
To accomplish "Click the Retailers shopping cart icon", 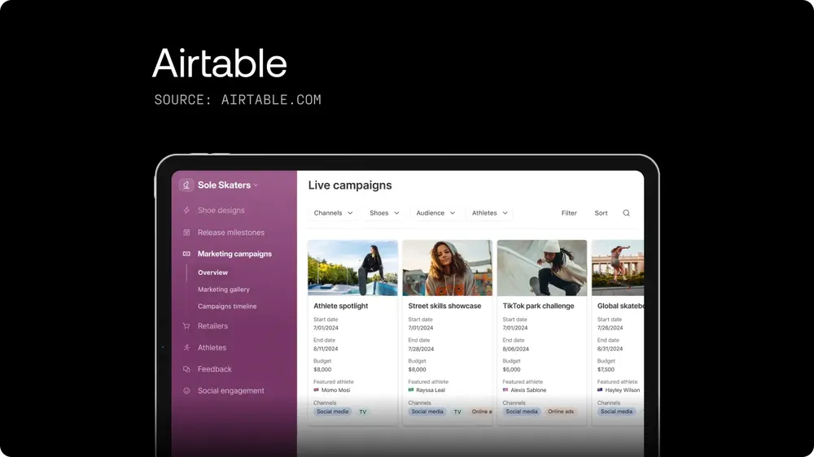I will [x=186, y=326].
